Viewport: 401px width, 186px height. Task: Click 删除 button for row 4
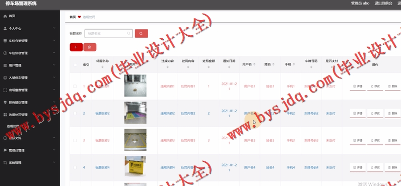392,167
